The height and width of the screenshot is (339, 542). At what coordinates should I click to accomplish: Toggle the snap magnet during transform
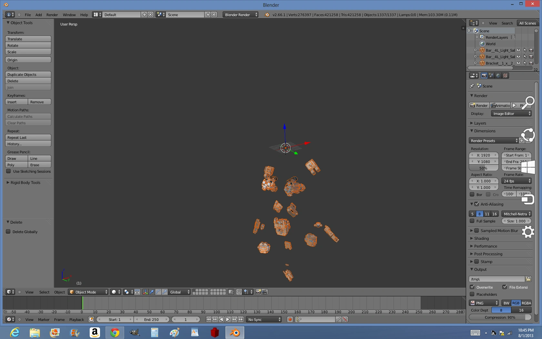239,292
